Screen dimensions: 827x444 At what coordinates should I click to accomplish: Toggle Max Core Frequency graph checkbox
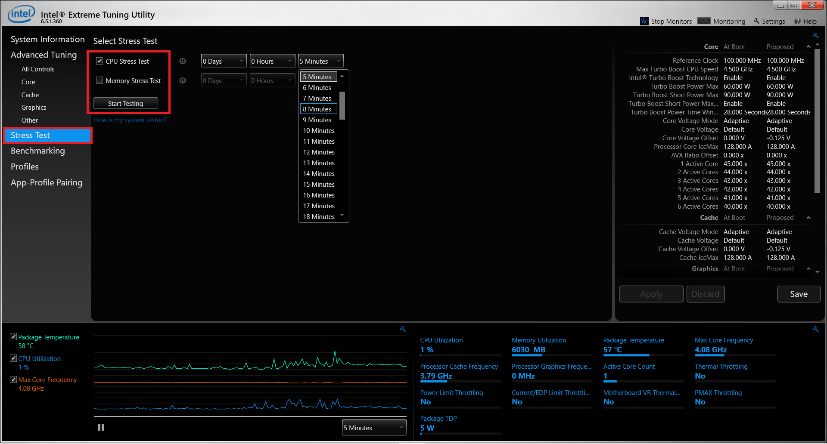(x=13, y=379)
